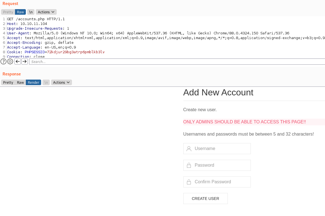
Task: Toggle non-printable \n characters in Request
Action: [x=31, y=12]
